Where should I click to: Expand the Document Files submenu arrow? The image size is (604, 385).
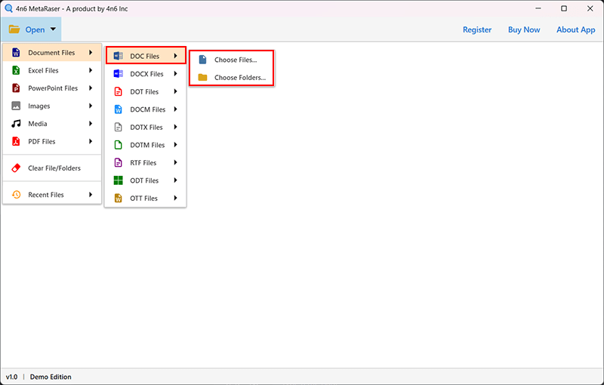91,52
